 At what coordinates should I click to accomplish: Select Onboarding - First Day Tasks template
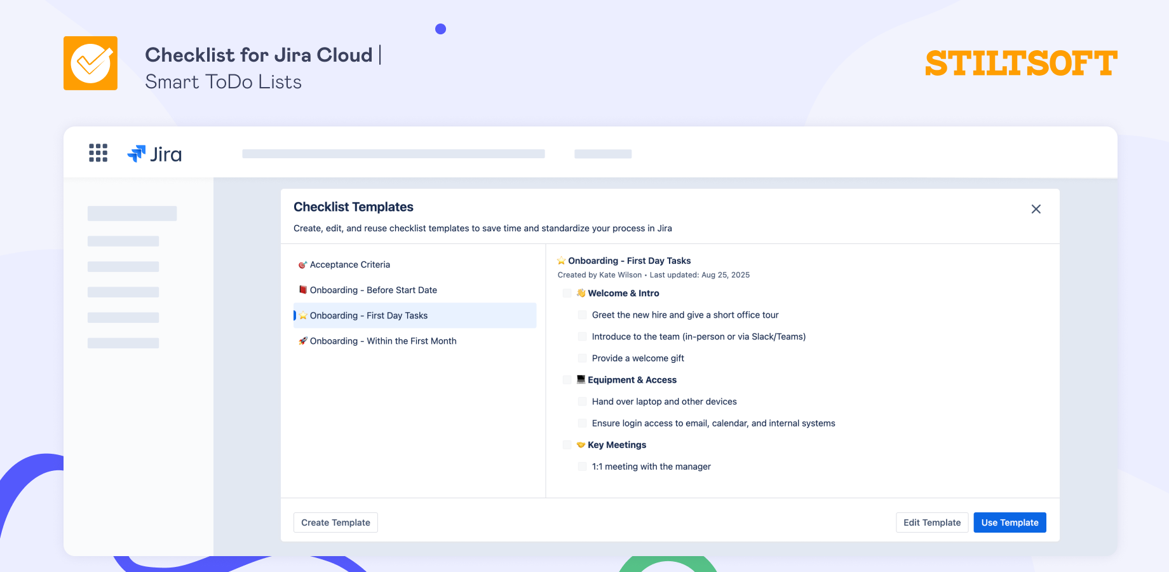click(415, 315)
